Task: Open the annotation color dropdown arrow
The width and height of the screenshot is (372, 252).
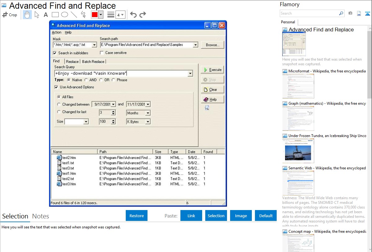Action: tap(101, 15)
